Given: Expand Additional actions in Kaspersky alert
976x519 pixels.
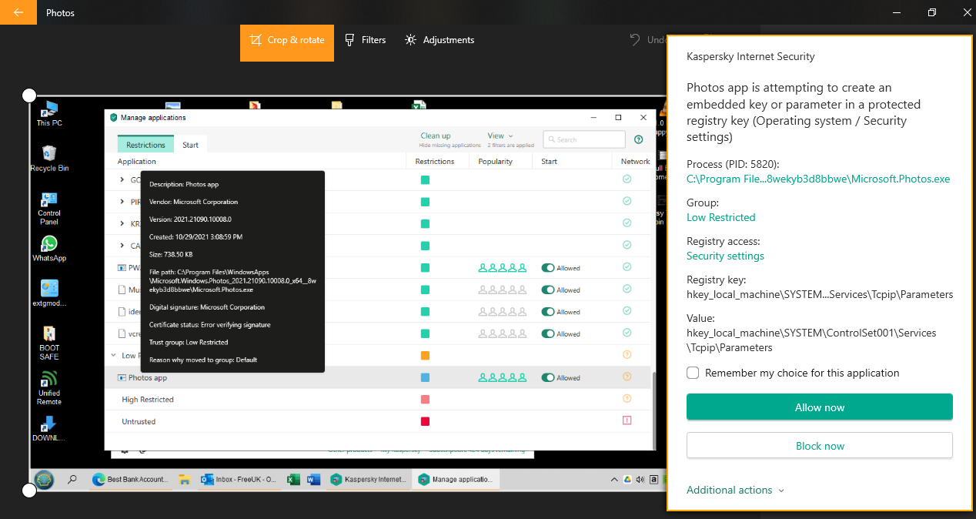Looking at the screenshot, I should tap(735, 490).
